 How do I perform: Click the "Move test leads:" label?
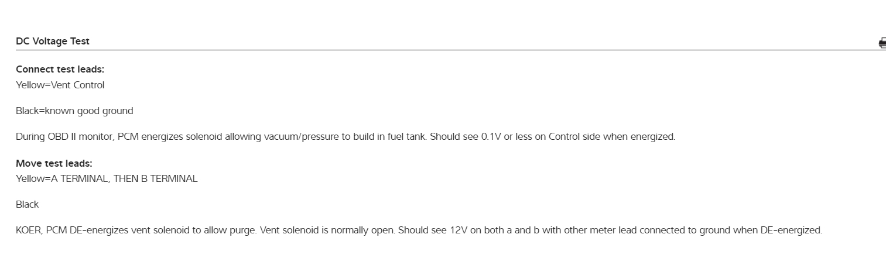[x=54, y=164]
